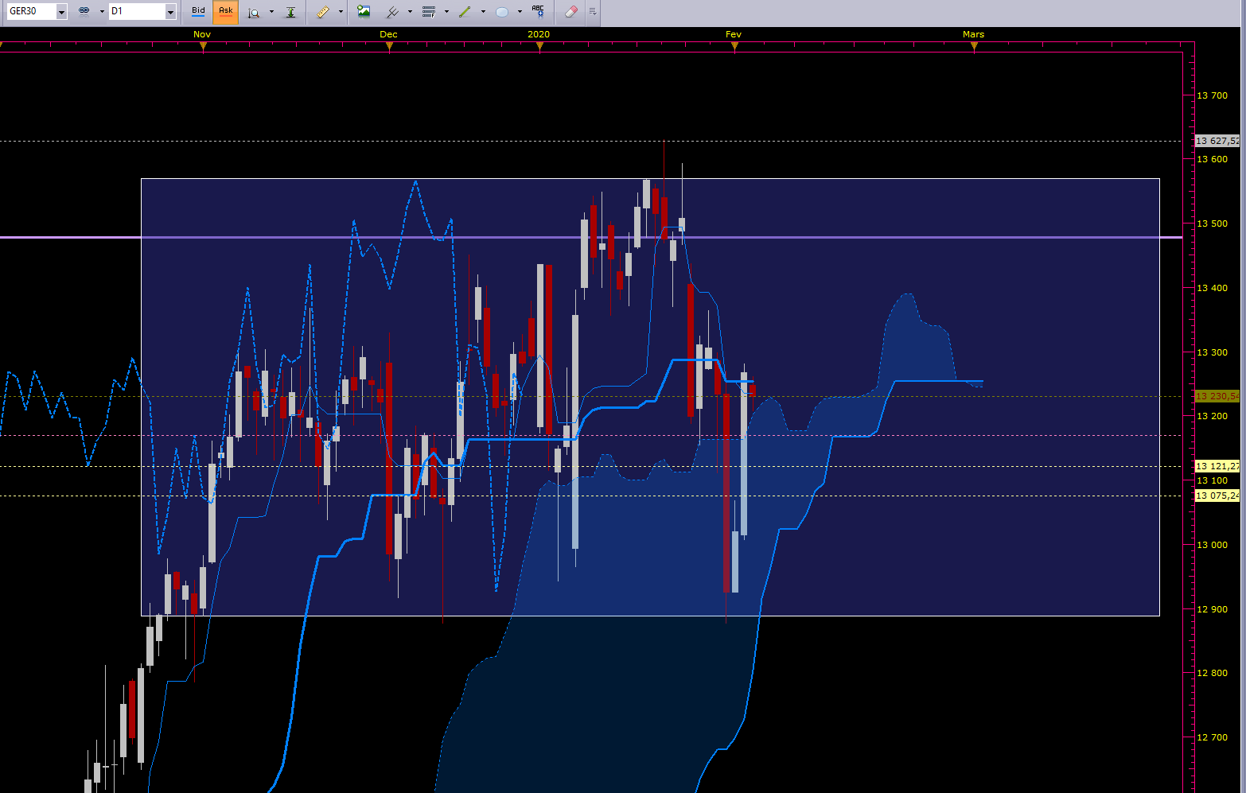
Task: Select the ellipse shape tool
Action: (502, 12)
